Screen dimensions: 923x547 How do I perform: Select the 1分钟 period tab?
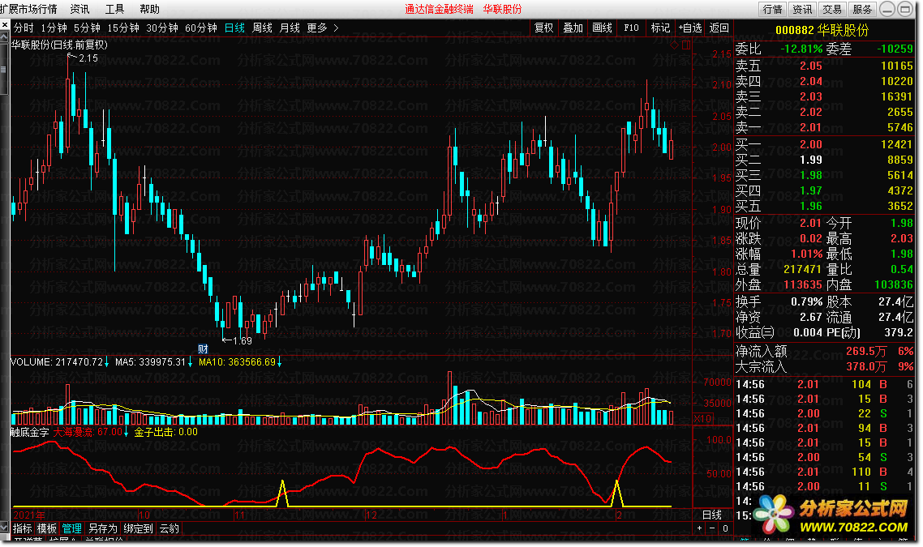[54, 28]
